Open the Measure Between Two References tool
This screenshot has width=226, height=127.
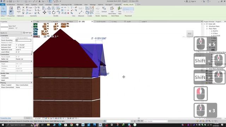pyautogui.click(x=81, y=12)
